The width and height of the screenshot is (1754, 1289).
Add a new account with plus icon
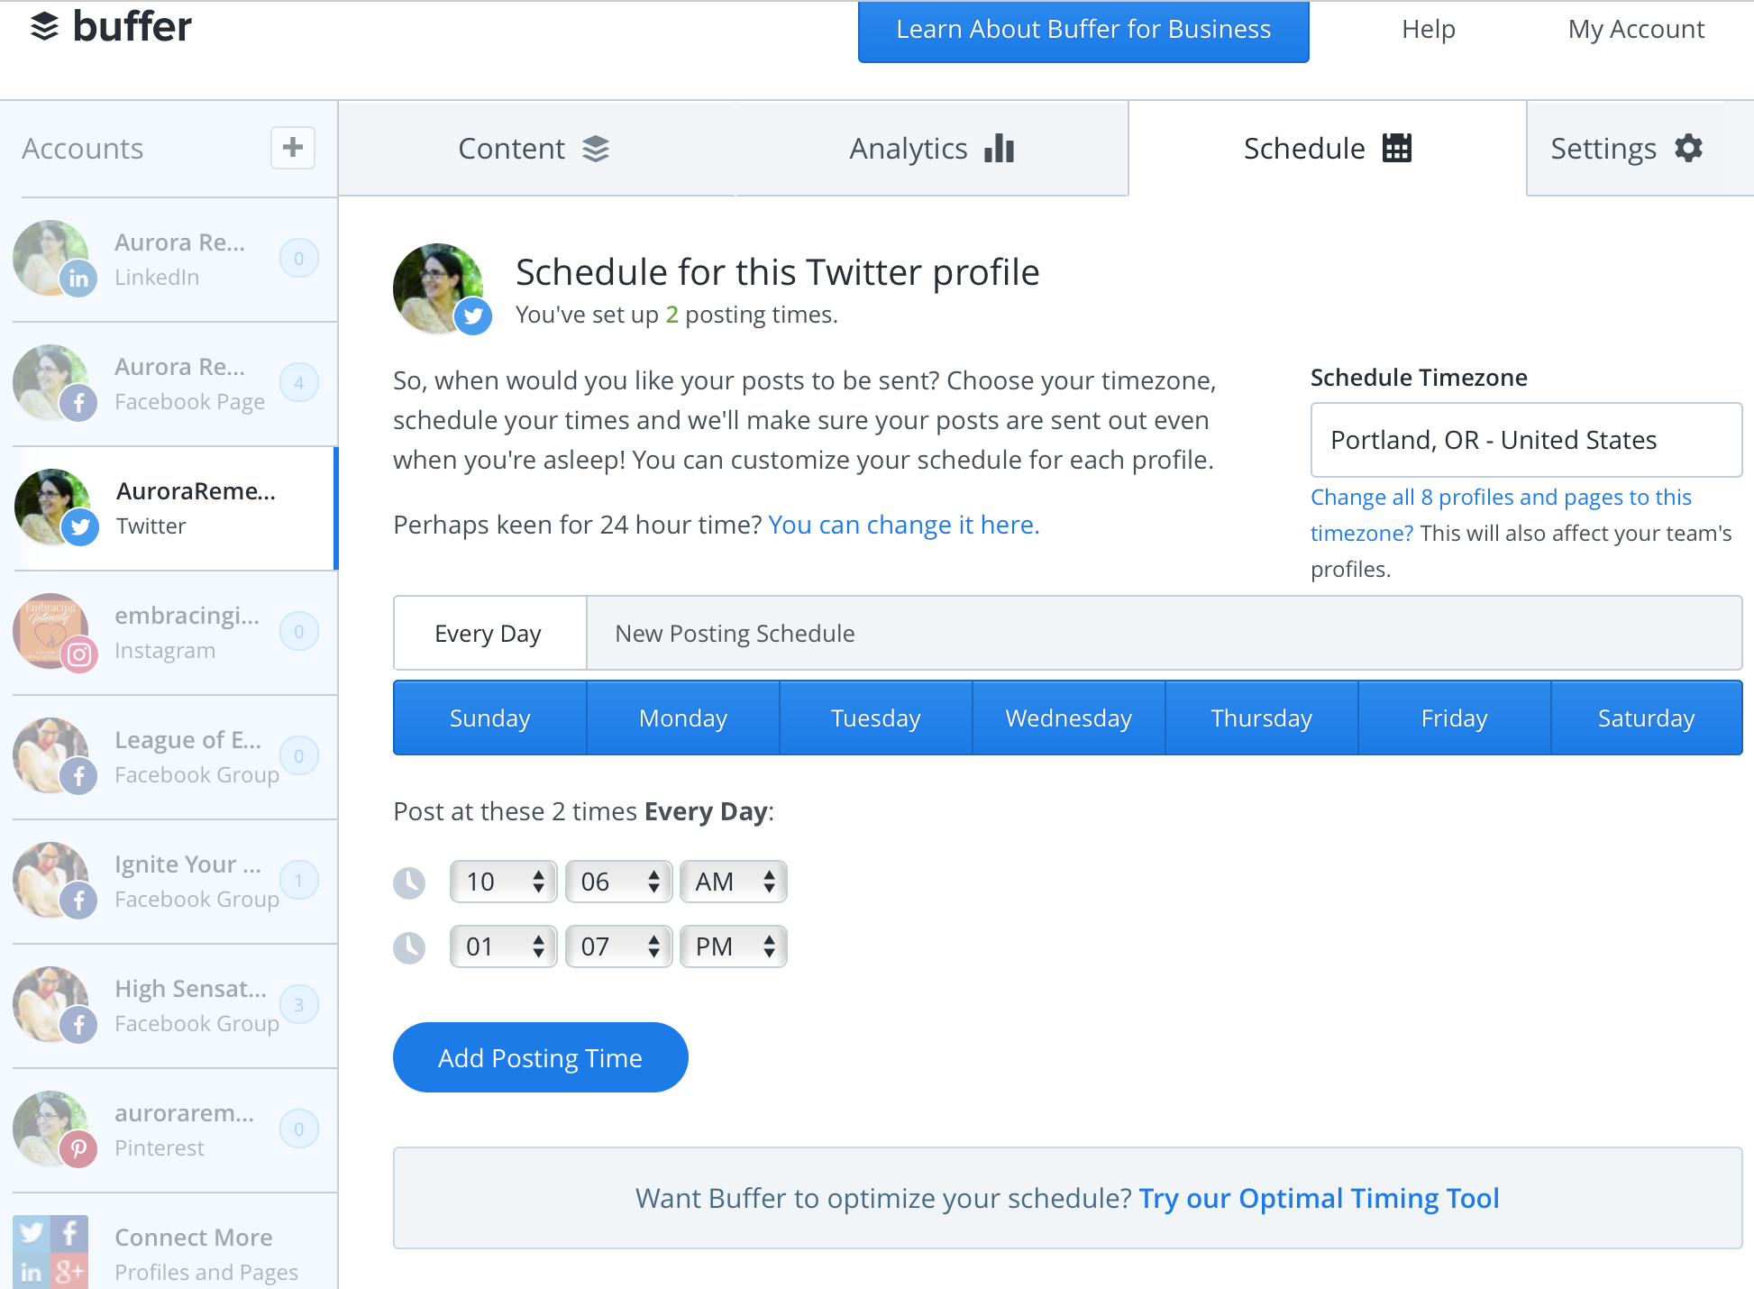(293, 148)
